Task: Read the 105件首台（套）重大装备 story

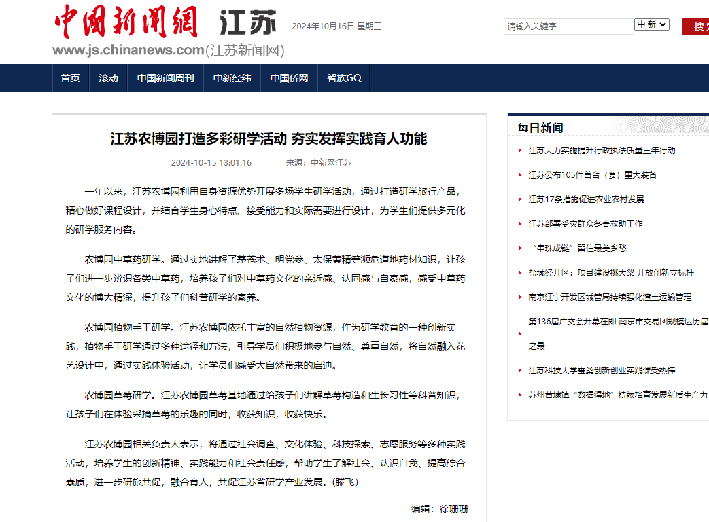Action: 592,175
